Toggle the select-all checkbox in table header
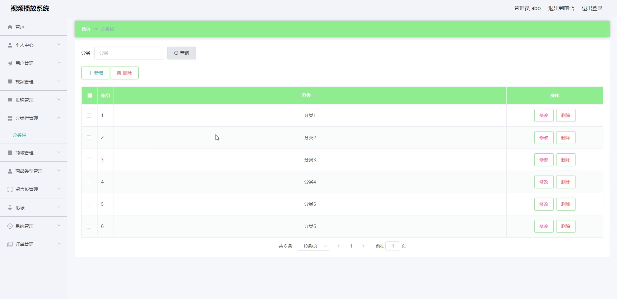Viewport: 617px width, 299px height. [90, 95]
